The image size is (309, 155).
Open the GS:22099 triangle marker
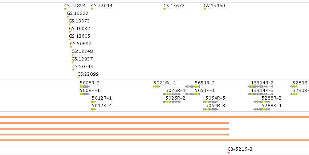click(78, 78)
